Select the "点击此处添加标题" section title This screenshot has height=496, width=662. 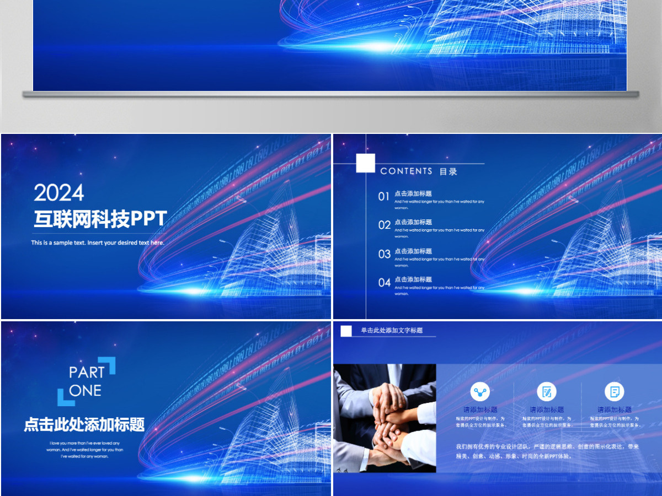click(x=84, y=424)
